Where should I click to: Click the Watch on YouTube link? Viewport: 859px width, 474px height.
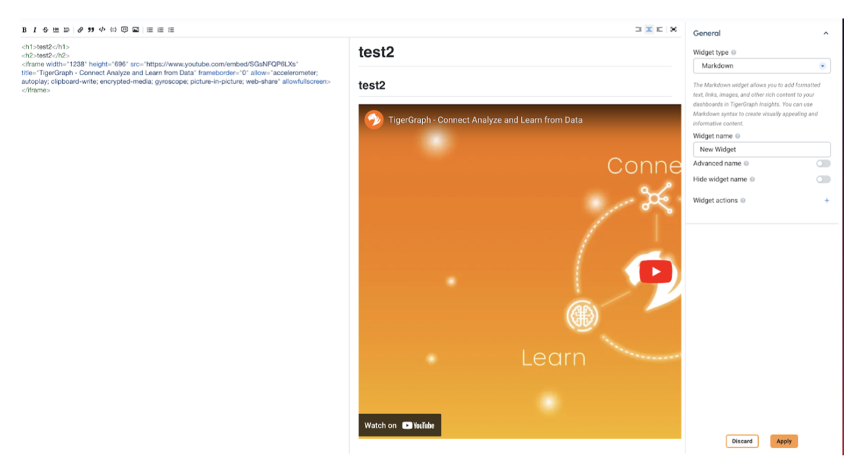tap(400, 426)
